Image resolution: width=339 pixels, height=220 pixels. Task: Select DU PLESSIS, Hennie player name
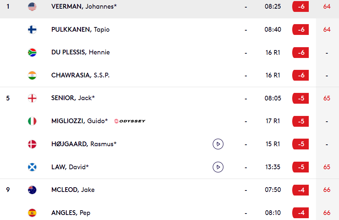80,52
